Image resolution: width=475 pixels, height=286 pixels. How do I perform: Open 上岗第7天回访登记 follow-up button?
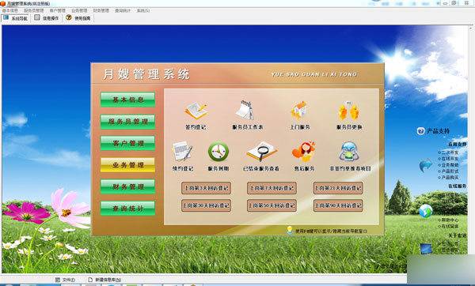[x=272, y=188]
